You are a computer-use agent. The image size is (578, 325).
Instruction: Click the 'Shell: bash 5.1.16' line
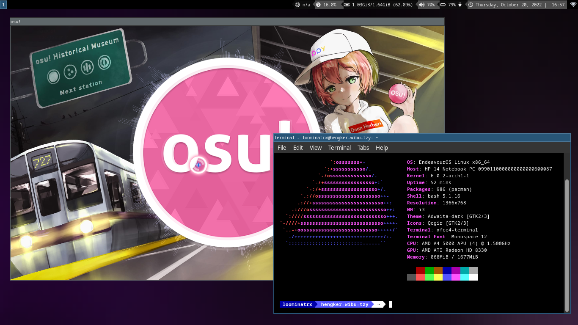[434, 196]
